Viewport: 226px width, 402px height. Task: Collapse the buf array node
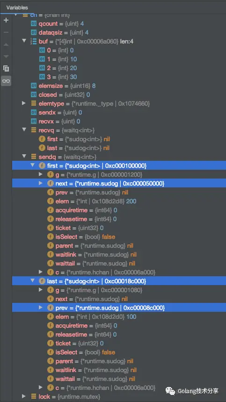(24, 41)
